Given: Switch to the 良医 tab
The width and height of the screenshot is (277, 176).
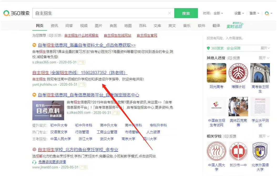Looking at the screenshot, I should click(x=113, y=26).
